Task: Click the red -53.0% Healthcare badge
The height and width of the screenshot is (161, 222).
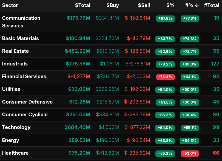Action: pos(189,153)
